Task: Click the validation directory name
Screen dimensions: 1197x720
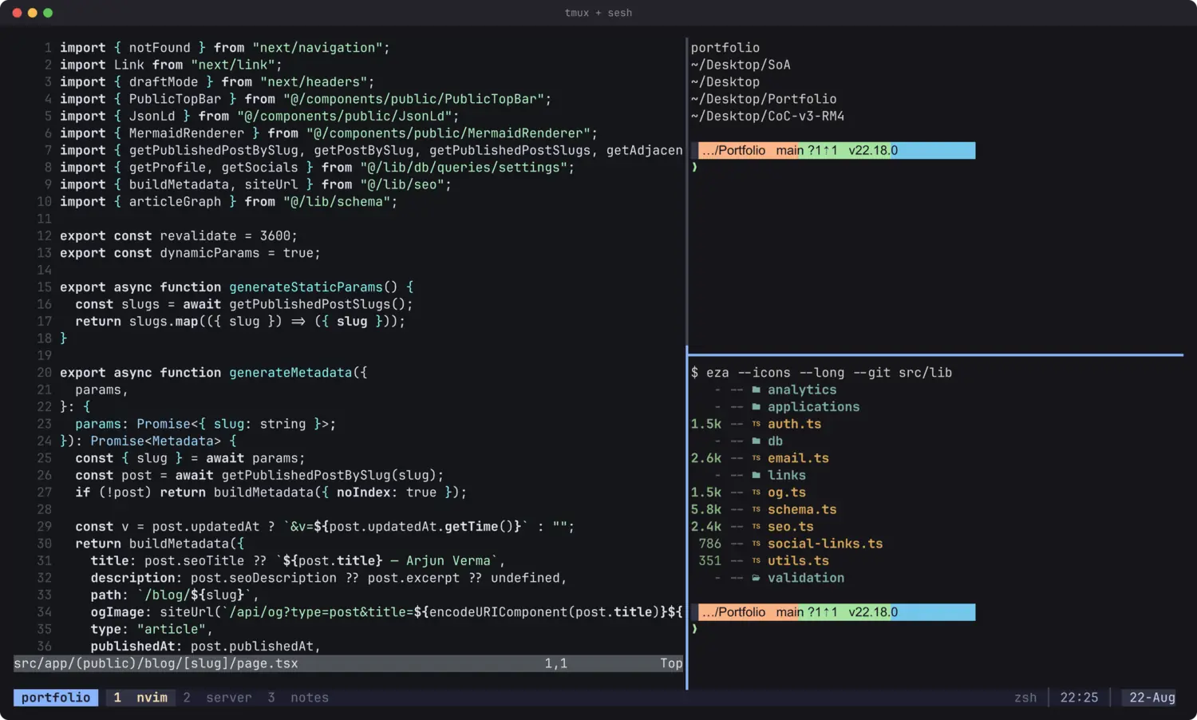Action: 806,578
